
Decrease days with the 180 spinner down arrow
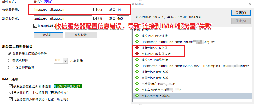pyautogui.click(x=66, y=62)
